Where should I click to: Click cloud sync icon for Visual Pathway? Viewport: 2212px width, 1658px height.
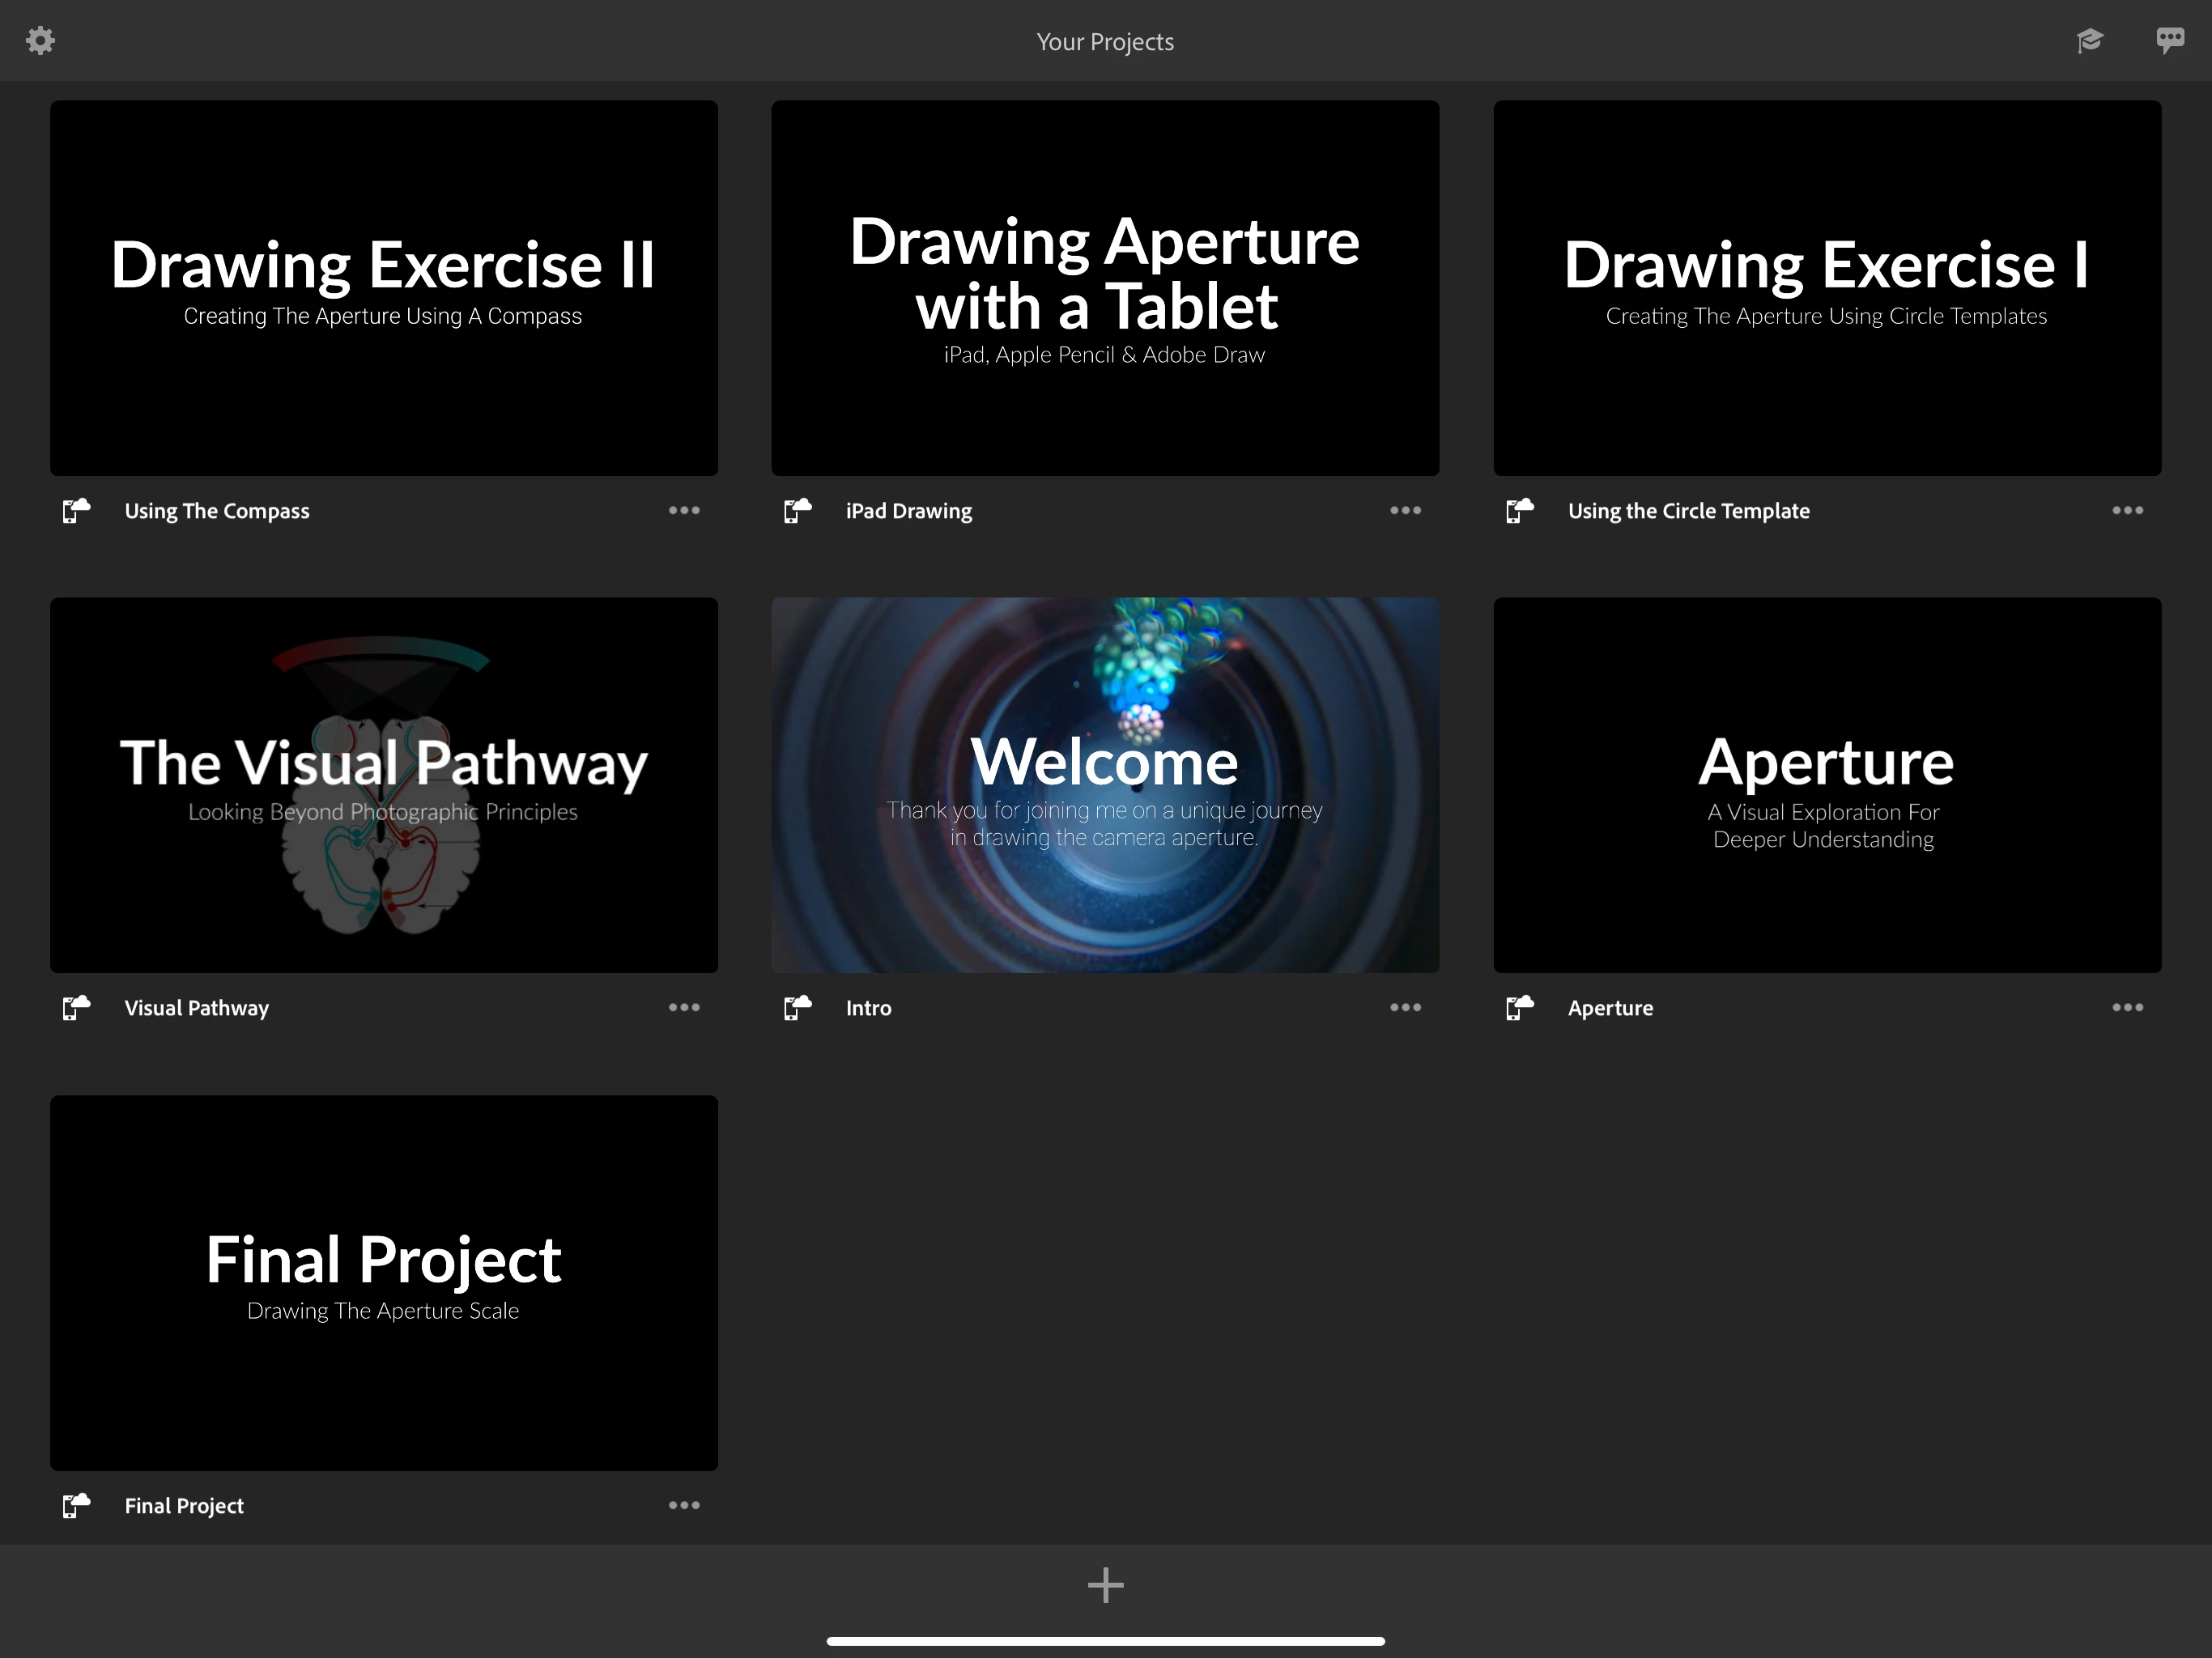point(77,1008)
